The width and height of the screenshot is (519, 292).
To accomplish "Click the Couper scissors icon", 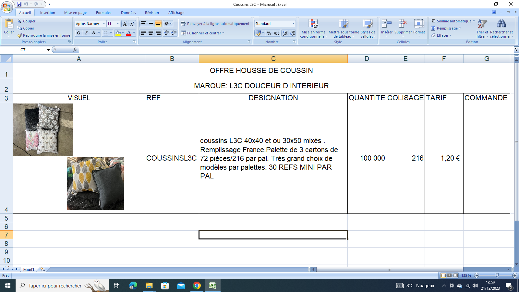I will 19,21.
